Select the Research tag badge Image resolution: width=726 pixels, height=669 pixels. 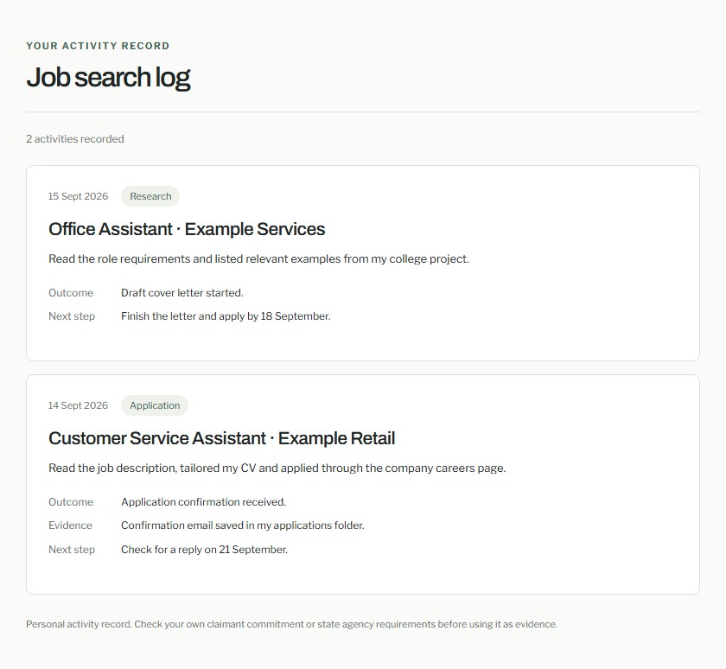point(150,196)
